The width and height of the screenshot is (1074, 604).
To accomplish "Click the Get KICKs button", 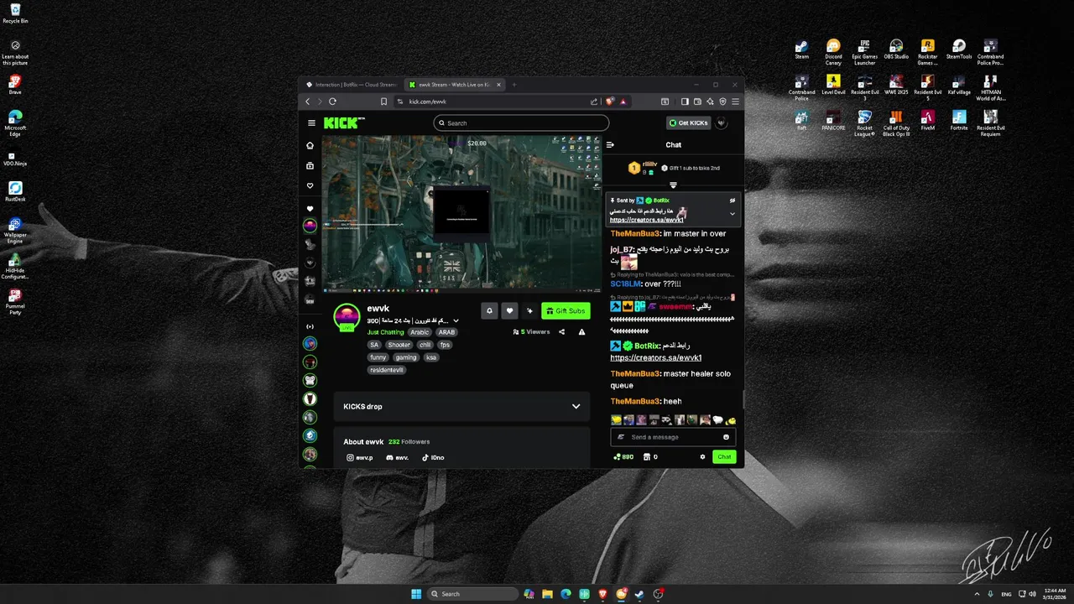I will pyautogui.click(x=688, y=122).
